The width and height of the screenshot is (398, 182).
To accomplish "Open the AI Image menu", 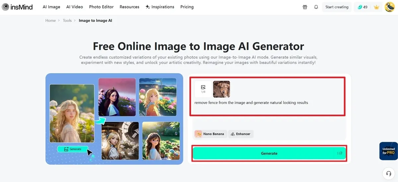I will point(51,7).
